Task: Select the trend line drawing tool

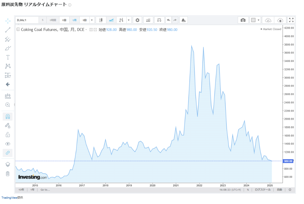Action: 8,30
